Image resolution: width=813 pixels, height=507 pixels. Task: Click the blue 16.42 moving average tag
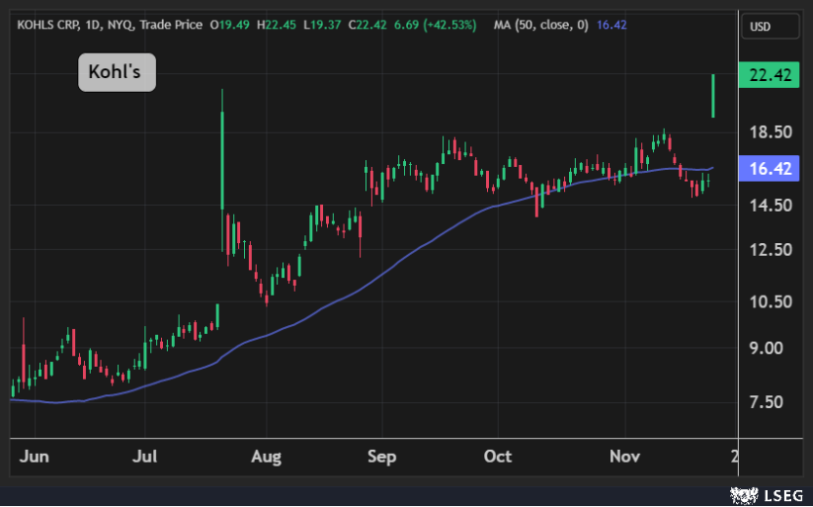click(771, 169)
